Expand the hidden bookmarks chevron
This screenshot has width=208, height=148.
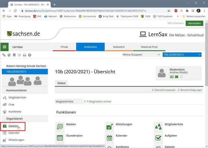click(x=178, y=16)
